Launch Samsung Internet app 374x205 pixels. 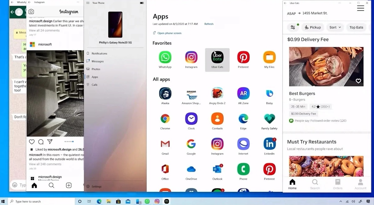[x=243, y=144]
